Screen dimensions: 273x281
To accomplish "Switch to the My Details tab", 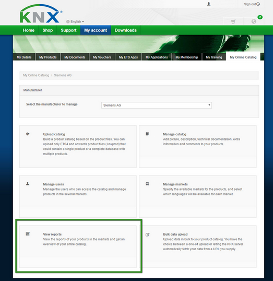I will click(24, 57).
